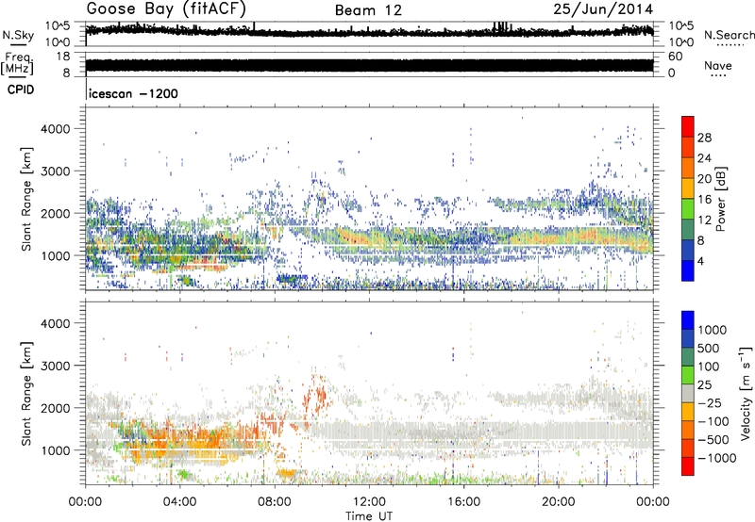This screenshot has height=522, width=755.
Task: Click the red bottom of Velocity colorbar
Action: click(x=688, y=466)
